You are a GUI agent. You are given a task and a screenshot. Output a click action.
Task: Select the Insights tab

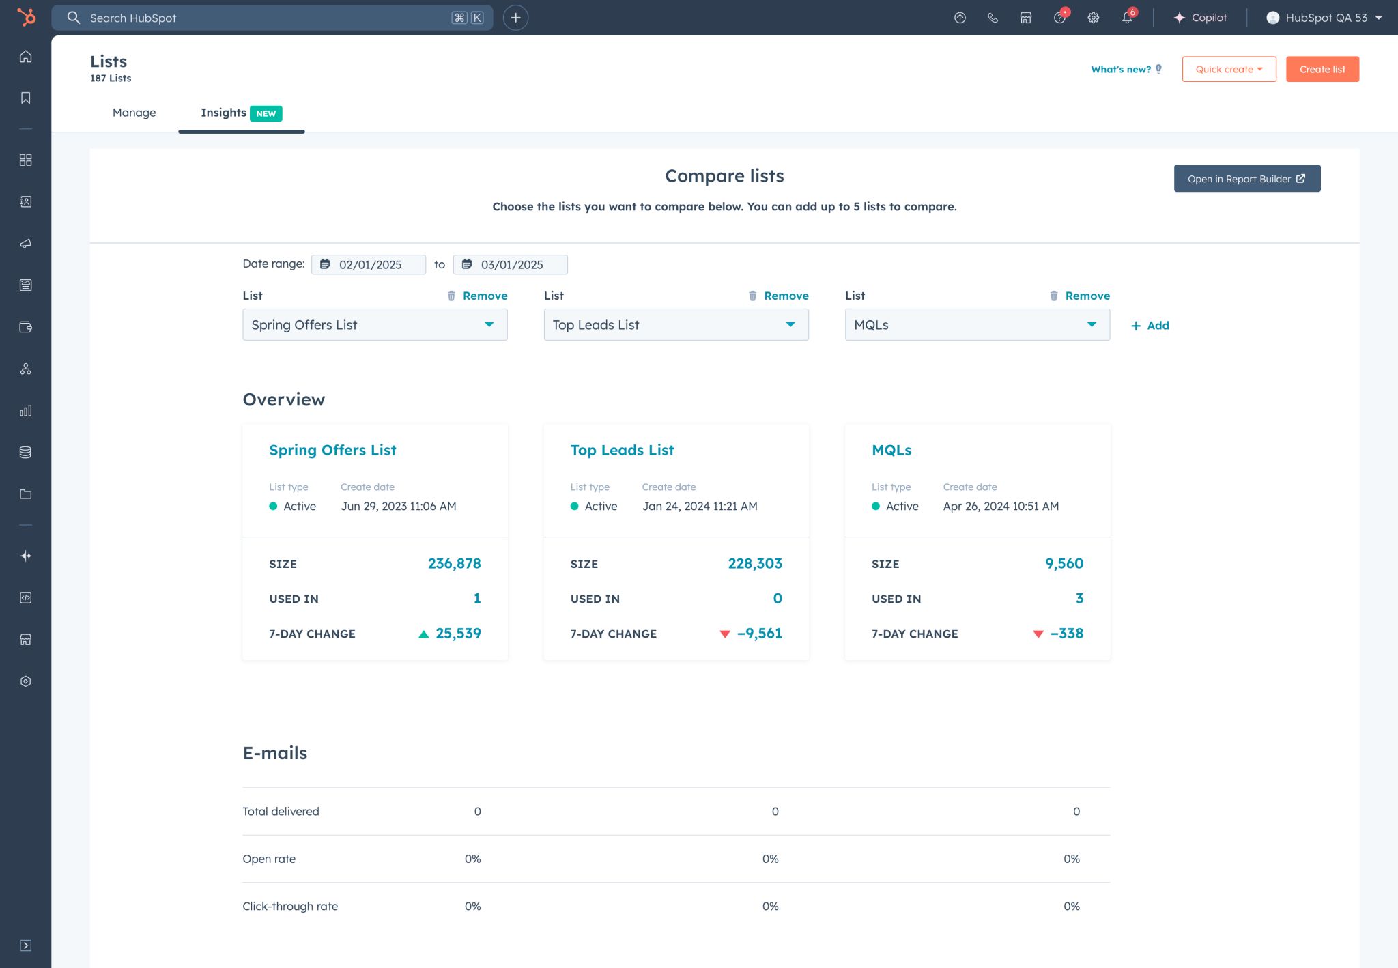pyautogui.click(x=223, y=113)
